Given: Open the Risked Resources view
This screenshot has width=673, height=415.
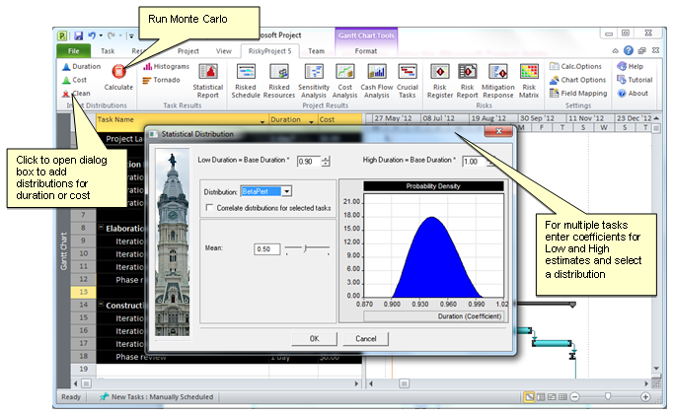Looking at the screenshot, I should (279, 82).
